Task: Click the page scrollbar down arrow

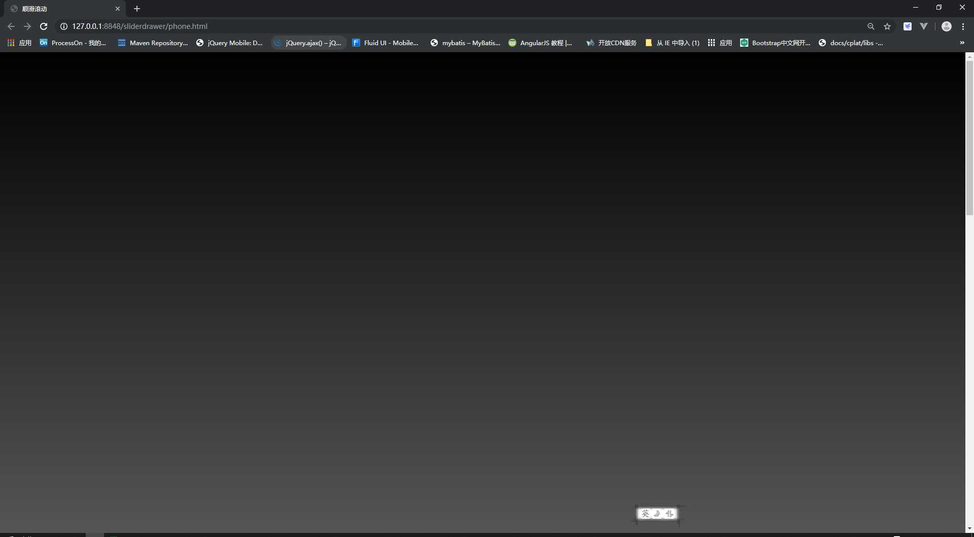Action: (969, 528)
